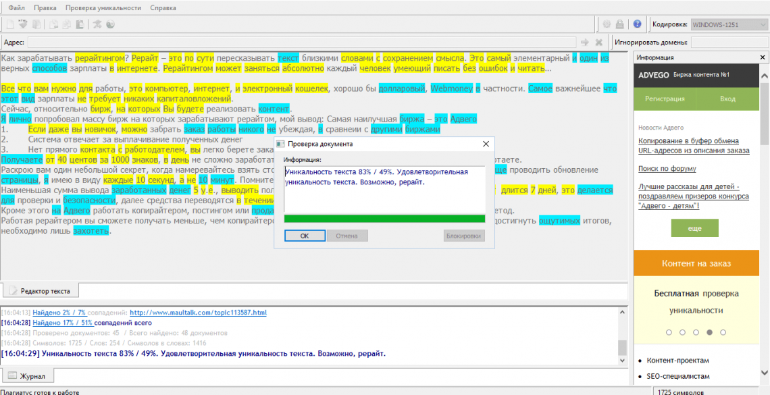Click the green Регистрация button
770x395 pixels.
click(x=665, y=99)
